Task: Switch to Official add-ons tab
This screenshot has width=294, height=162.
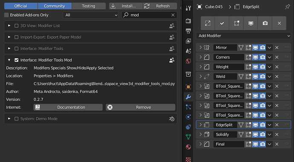Action: tap(20, 6)
